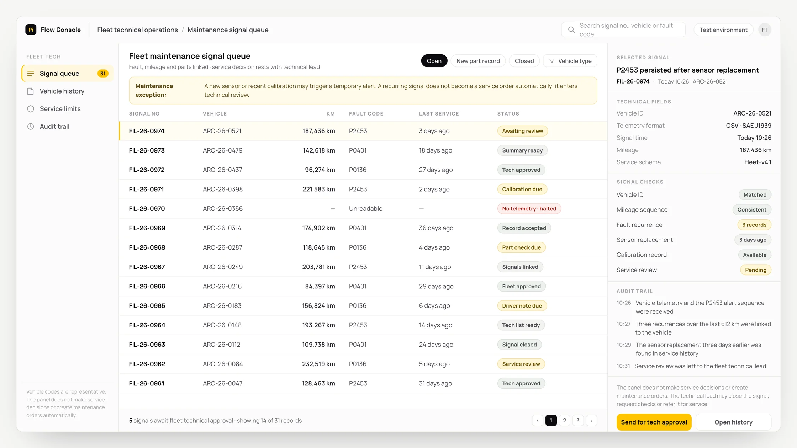This screenshot has width=797, height=448.
Task: Click the Signal closed status pill
Action: click(519, 345)
